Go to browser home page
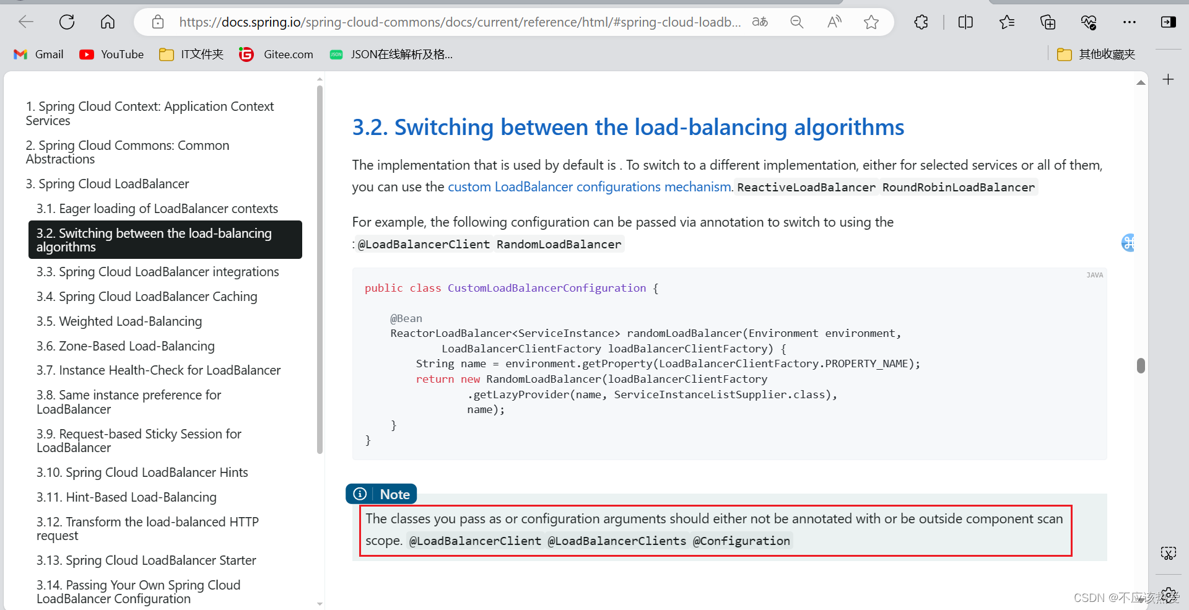Screen dimensions: 1189x610 click(x=107, y=22)
